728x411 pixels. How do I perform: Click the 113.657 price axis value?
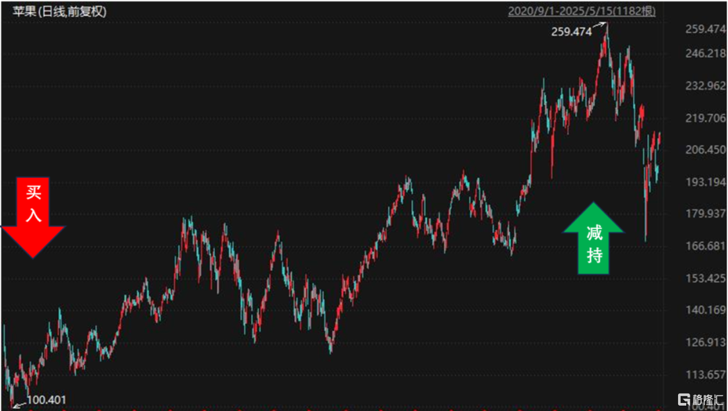(706, 375)
